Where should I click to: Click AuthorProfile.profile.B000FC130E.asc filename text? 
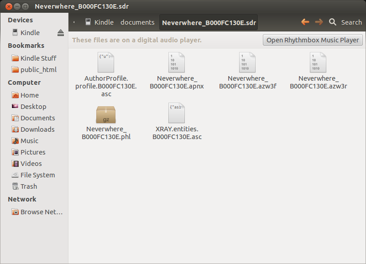(106, 86)
